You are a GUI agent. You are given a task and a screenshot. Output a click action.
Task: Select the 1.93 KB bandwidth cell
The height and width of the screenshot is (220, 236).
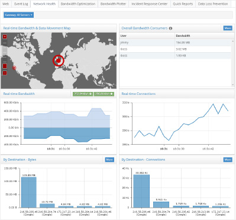[203, 56]
